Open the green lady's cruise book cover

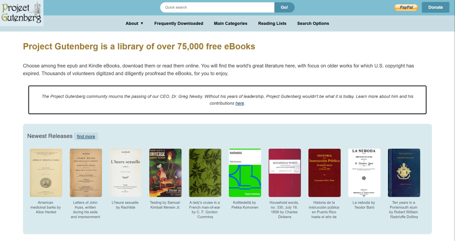pos(205,172)
